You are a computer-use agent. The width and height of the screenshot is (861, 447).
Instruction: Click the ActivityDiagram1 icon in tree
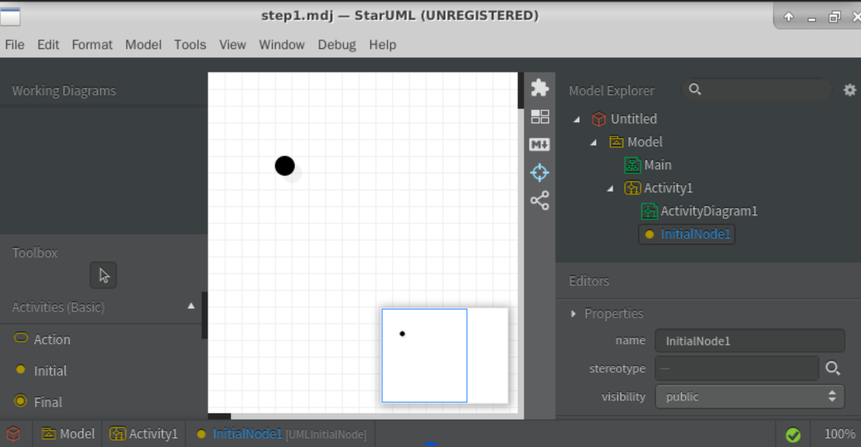(650, 211)
